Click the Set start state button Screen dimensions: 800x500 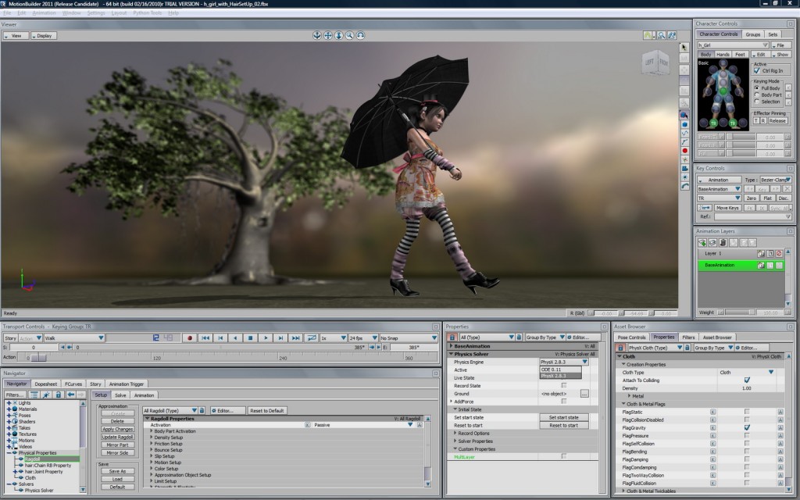(563, 417)
